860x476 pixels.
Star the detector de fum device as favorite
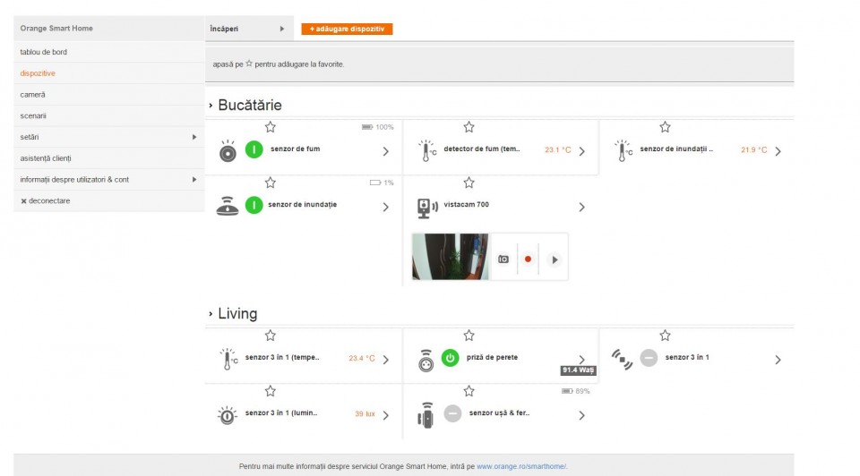click(x=469, y=127)
